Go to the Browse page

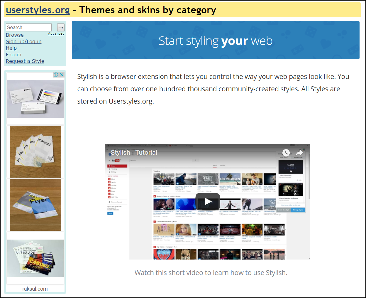15,35
